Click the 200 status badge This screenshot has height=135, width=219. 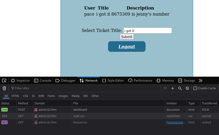coord(4,110)
